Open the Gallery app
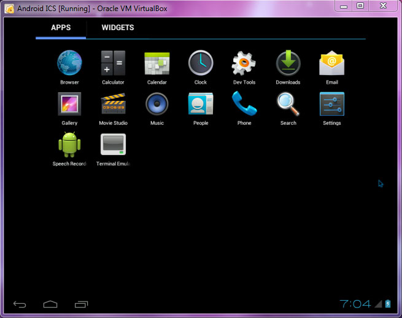402x318 pixels. click(x=69, y=104)
